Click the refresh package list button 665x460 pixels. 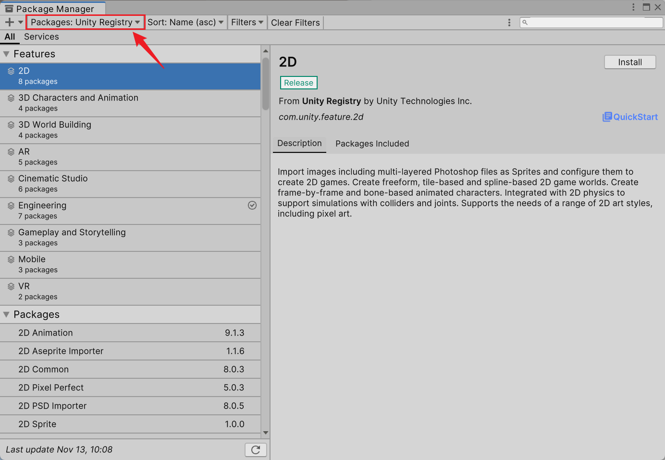(x=256, y=450)
